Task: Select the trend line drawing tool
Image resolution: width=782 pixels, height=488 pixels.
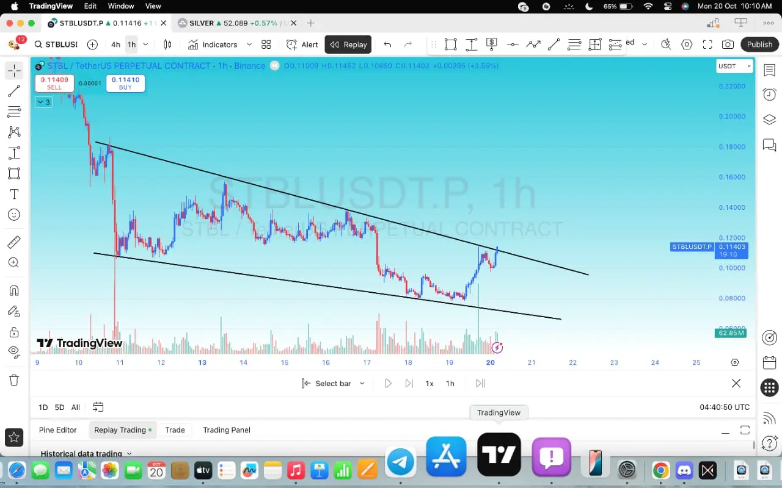Action: (x=14, y=91)
